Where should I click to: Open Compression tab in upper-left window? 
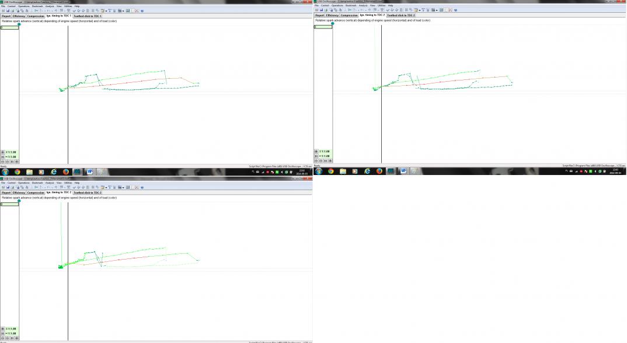(36, 16)
